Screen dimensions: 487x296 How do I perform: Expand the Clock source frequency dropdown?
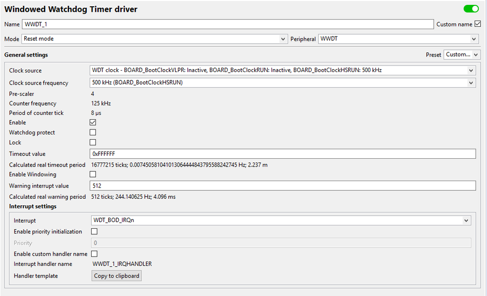pos(282,83)
